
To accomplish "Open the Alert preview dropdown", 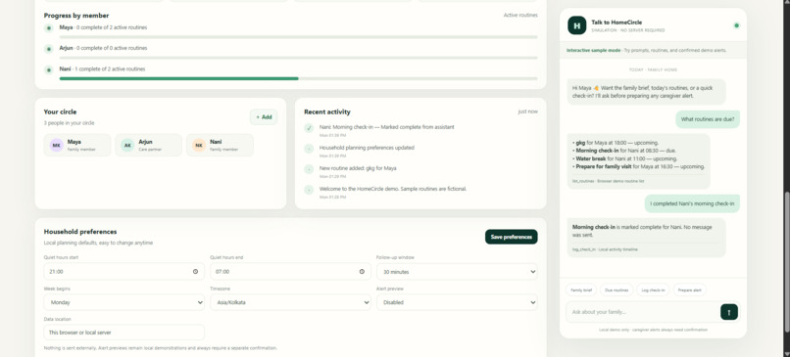I will [x=457, y=302].
